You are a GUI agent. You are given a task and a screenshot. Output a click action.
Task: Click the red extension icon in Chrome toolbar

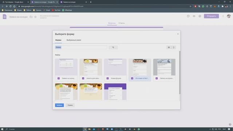coord(195,7)
